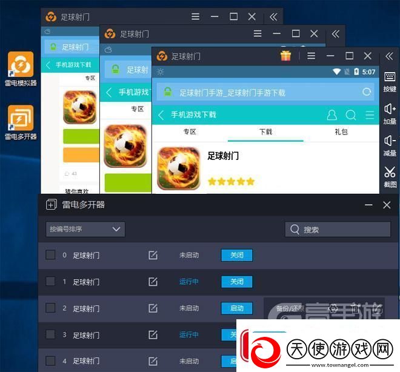Click the 雷电多开器 title bar plus icon
Viewport: 400px width, 372px height.
52,205
